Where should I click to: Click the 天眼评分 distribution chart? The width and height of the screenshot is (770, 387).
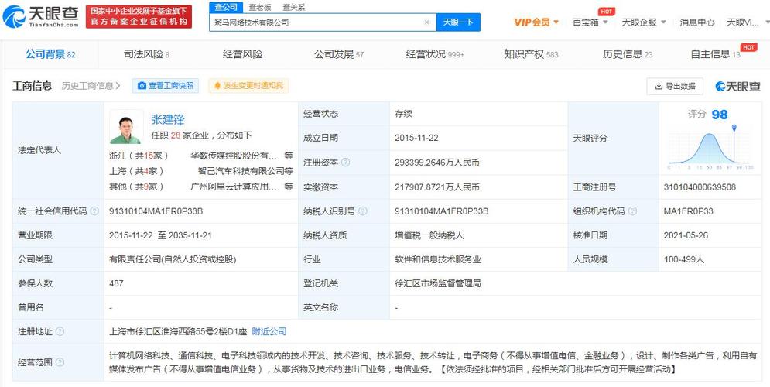click(710, 146)
